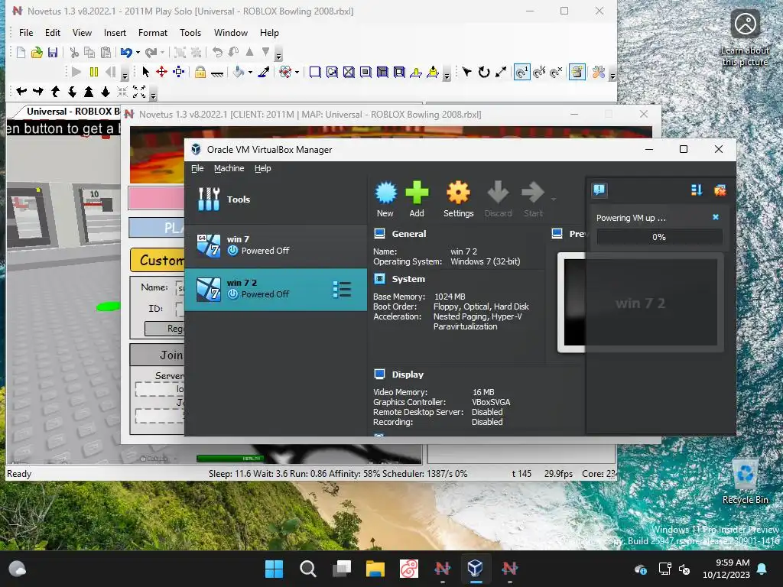
Task: Open the win 7 2 machine tools menu
Action: tap(342, 290)
